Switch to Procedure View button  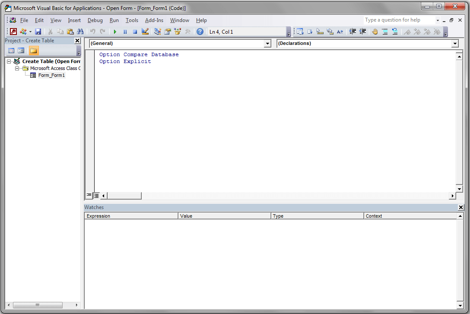tap(89, 195)
